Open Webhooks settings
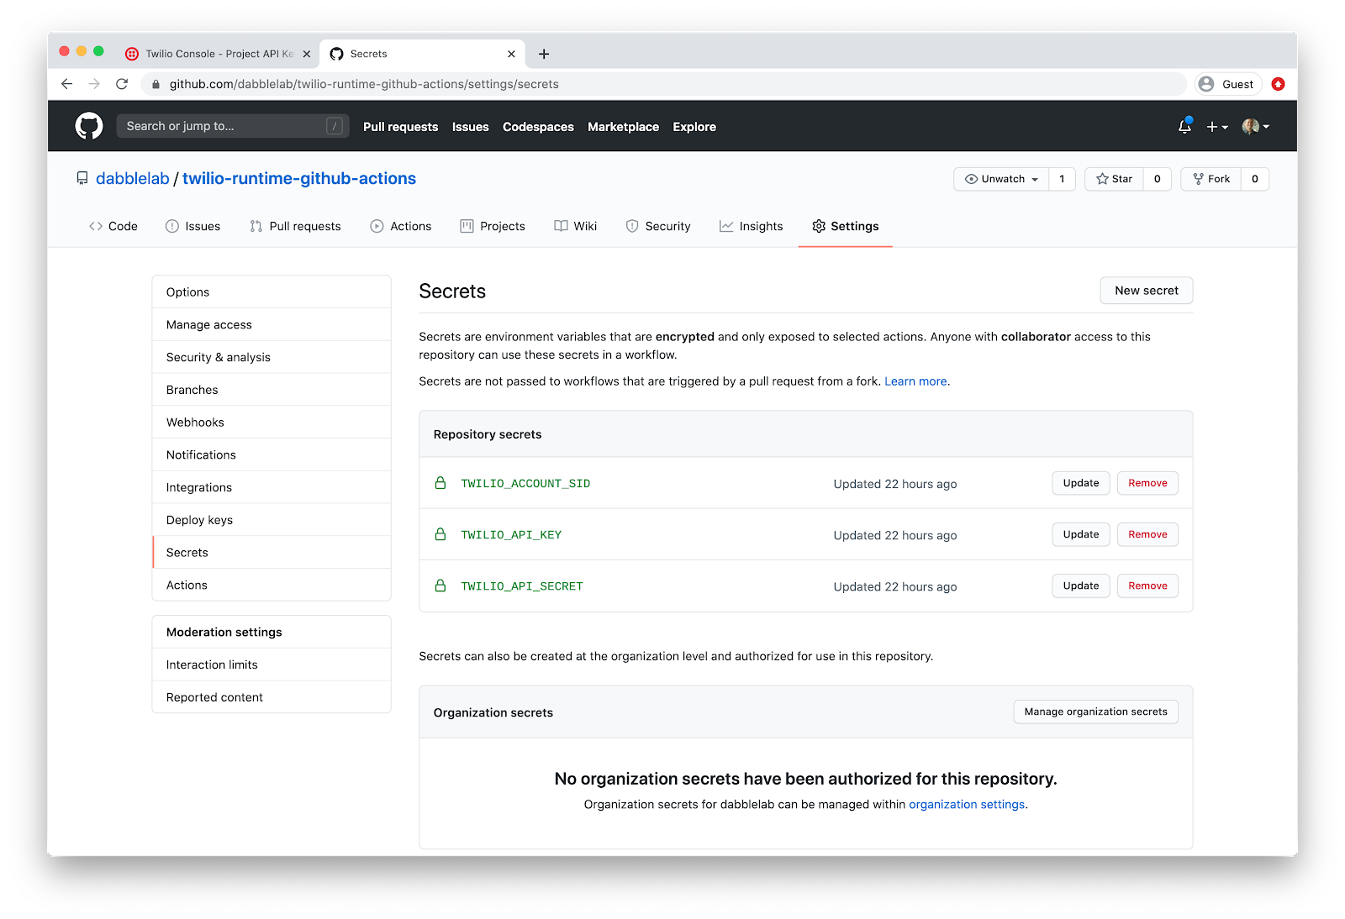The width and height of the screenshot is (1345, 919). click(272, 423)
